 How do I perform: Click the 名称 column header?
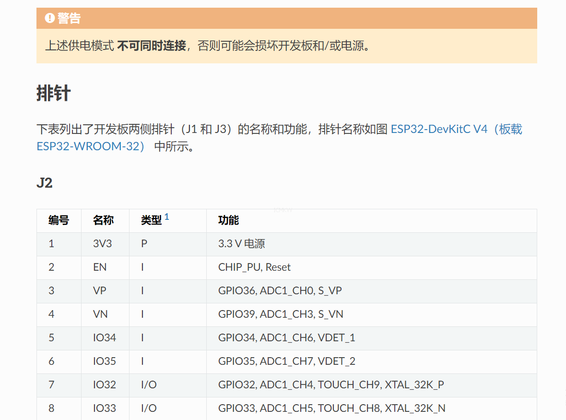tap(103, 220)
